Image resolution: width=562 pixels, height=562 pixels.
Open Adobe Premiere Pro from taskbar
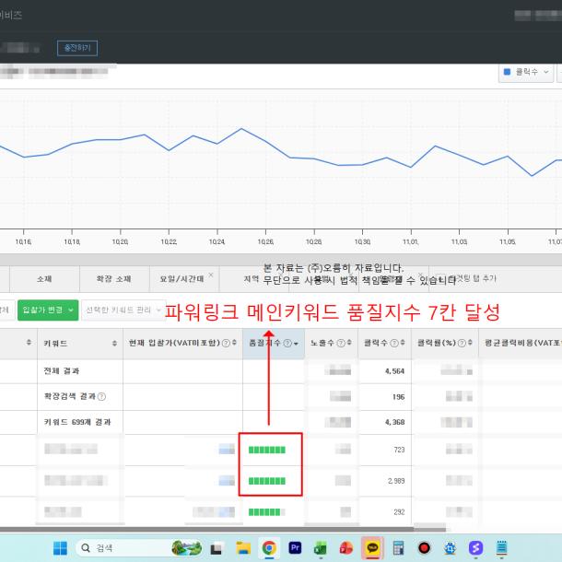296,547
